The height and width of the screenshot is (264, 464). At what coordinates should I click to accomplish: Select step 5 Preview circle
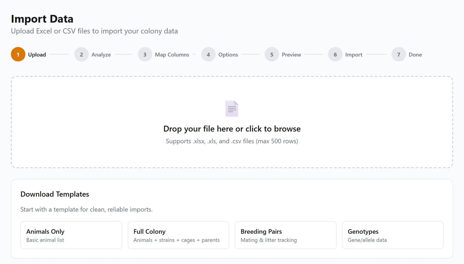click(272, 54)
